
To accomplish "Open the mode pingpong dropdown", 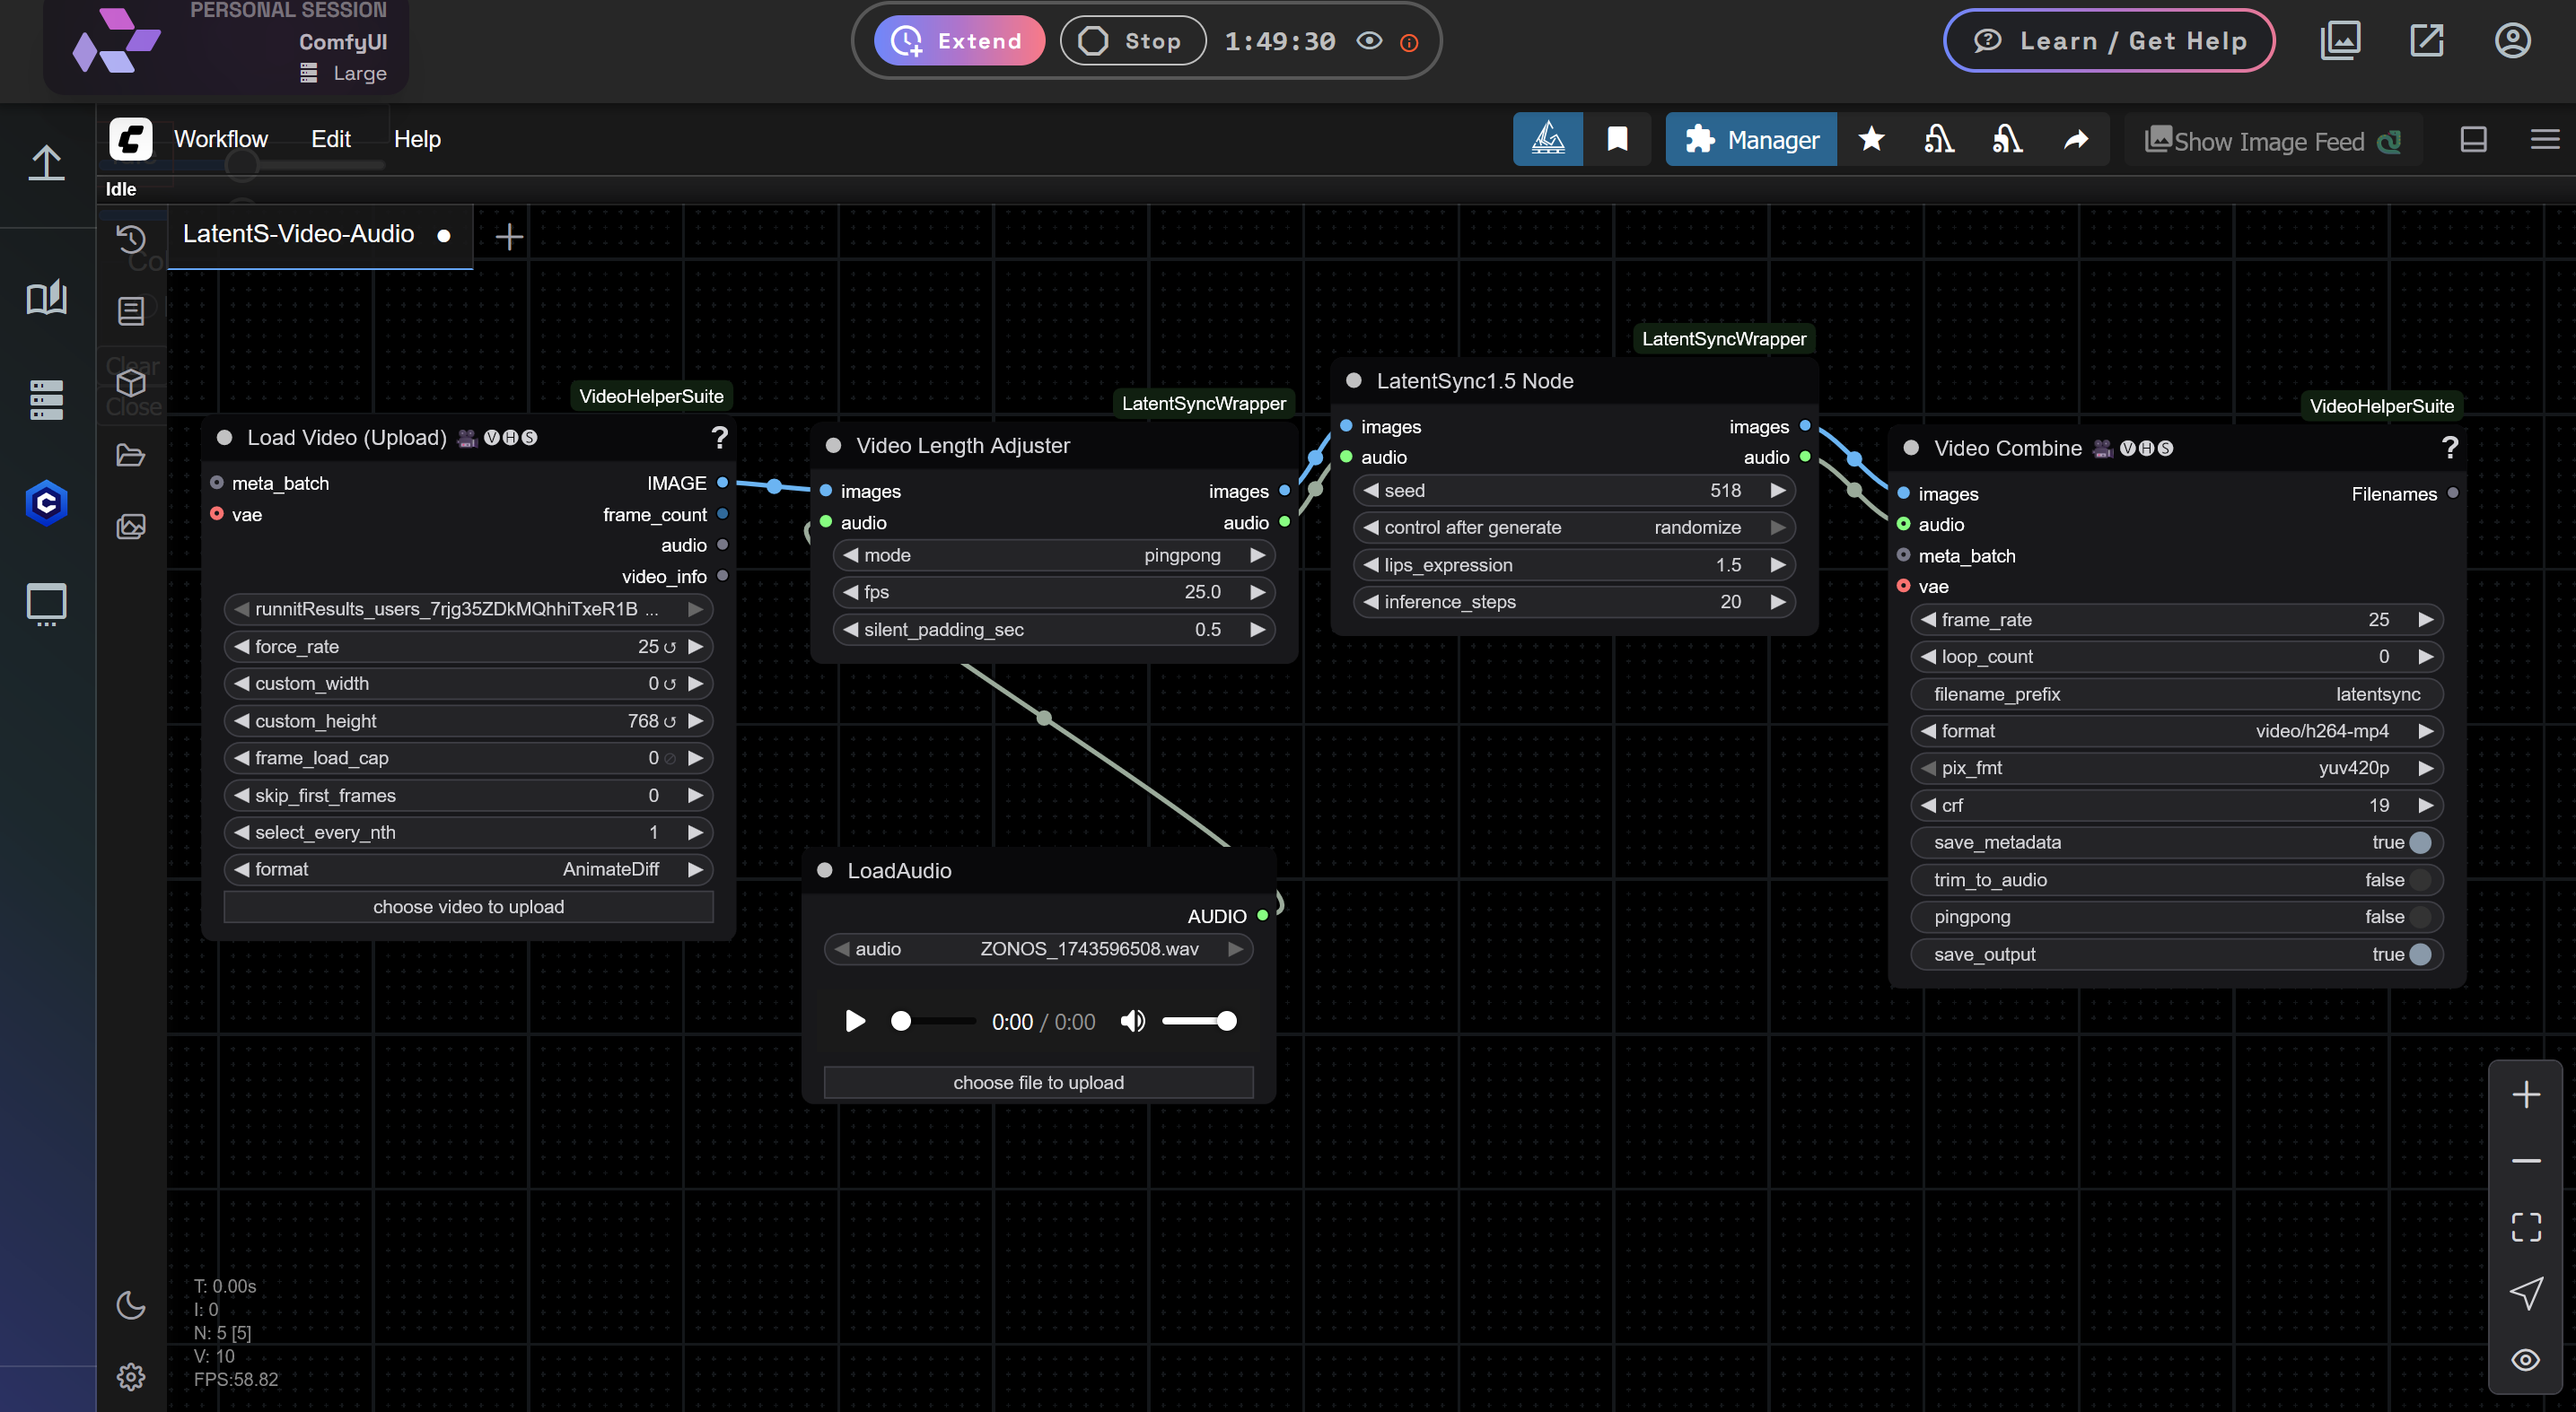I will pos(1054,554).
